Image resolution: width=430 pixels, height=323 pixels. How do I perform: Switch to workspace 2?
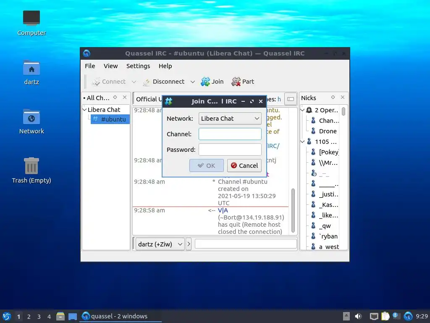29,317
